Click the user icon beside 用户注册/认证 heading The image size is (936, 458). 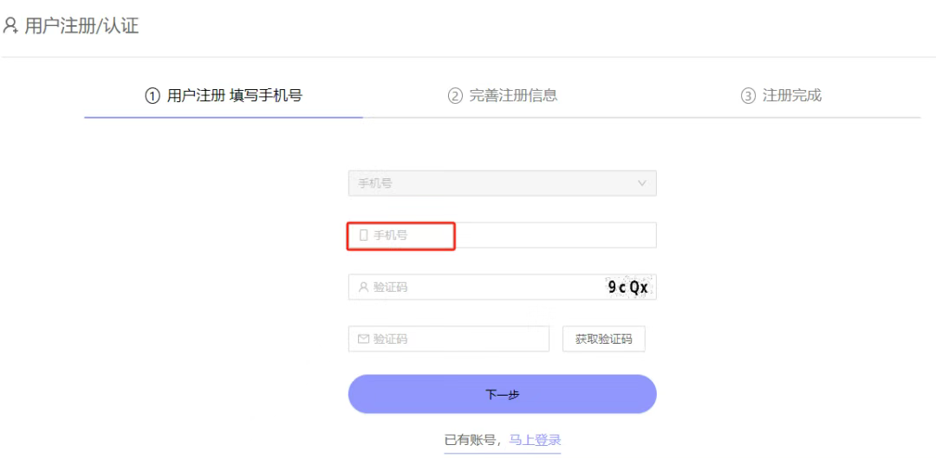[10, 26]
